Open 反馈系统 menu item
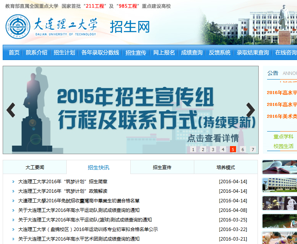Image resolution: width=297 pixels, height=244 pixels. [220, 52]
